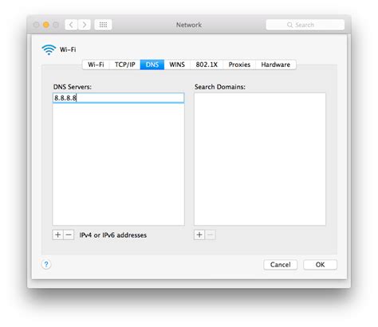
Task: Click the Search Domains label
Action: 220,87
